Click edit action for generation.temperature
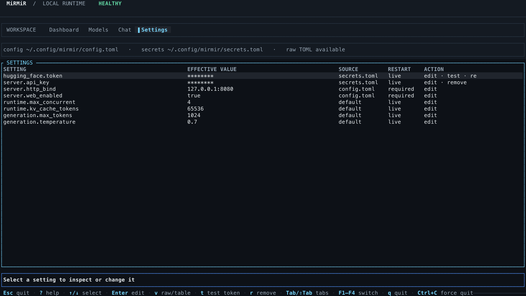526x296 pixels. coord(431,122)
